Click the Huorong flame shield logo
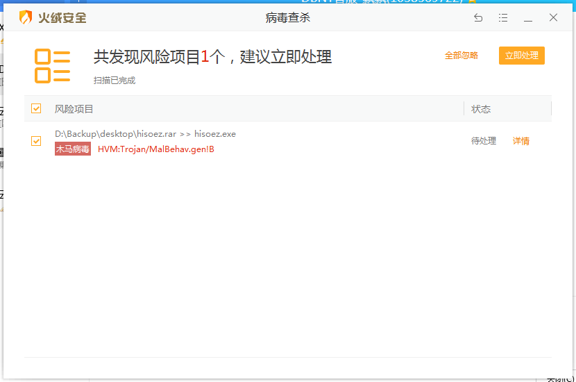Viewport: 576px width, 382px height. [x=25, y=18]
